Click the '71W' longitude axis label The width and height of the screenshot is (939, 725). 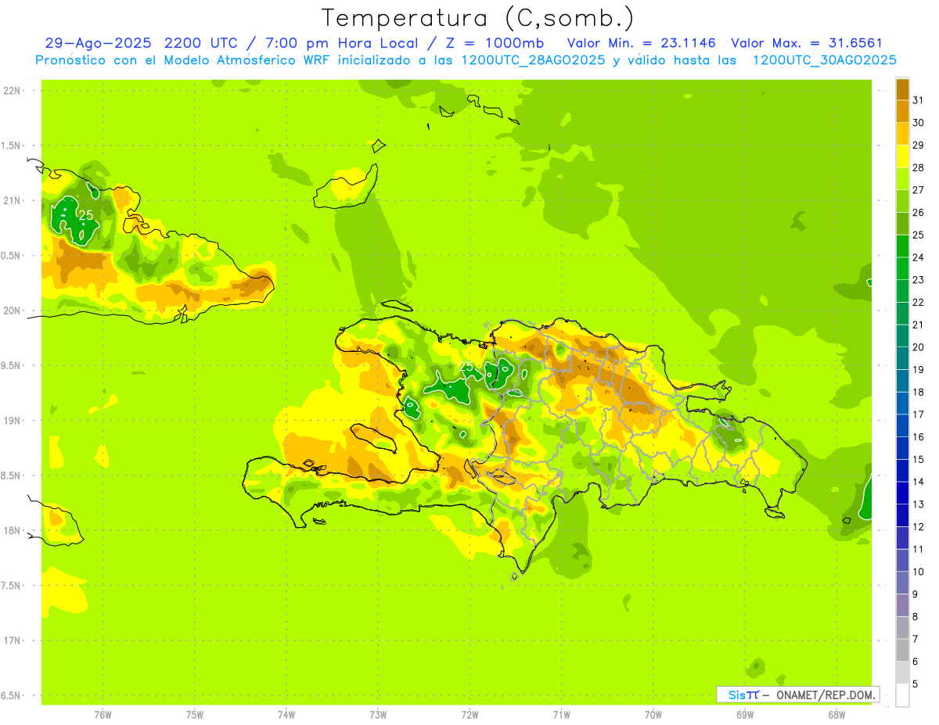(x=561, y=715)
